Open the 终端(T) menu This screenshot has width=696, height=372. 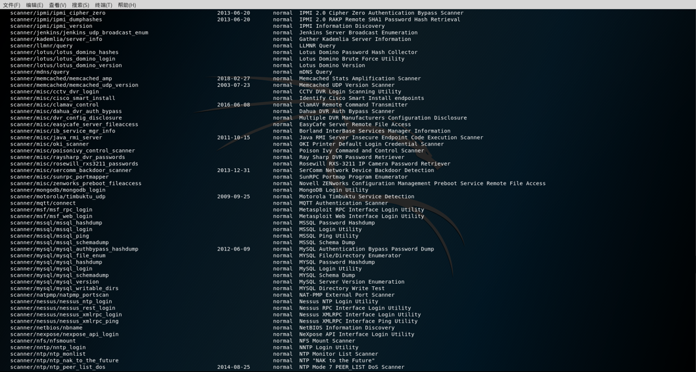pyautogui.click(x=103, y=5)
